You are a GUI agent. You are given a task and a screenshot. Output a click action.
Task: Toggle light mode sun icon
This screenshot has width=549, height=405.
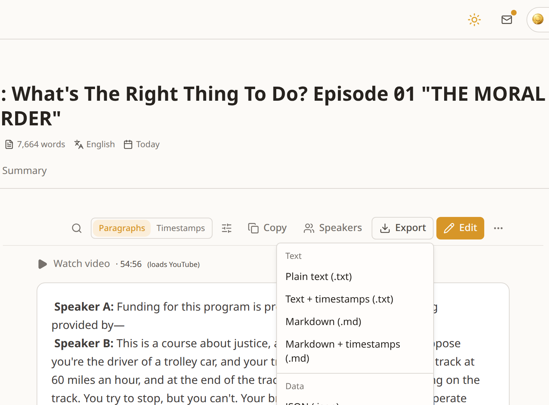[474, 20]
